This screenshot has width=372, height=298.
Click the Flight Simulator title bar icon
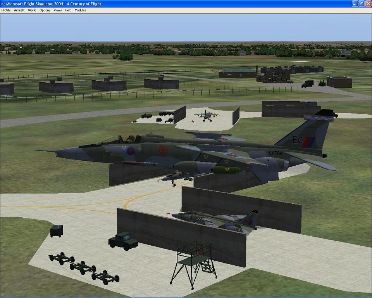click(3, 4)
